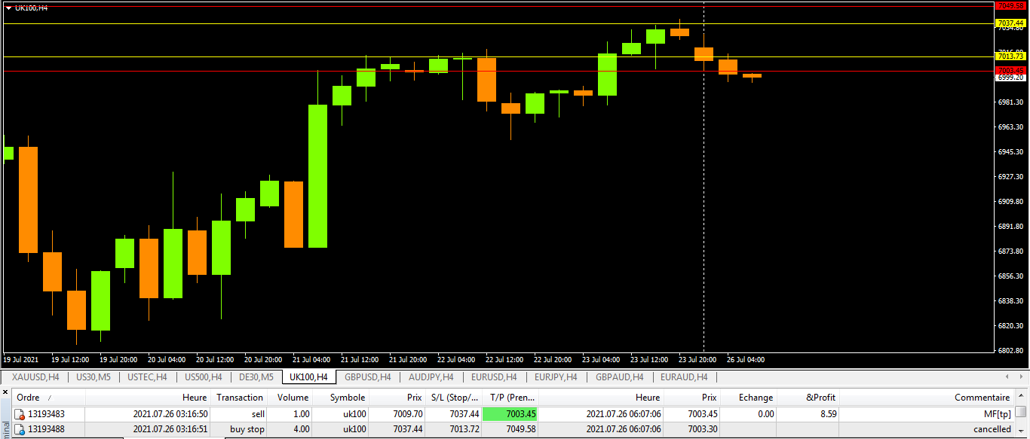Select the large green candle at 21 Jul 04:00
This screenshot has width=1030, height=439.
coord(317,175)
